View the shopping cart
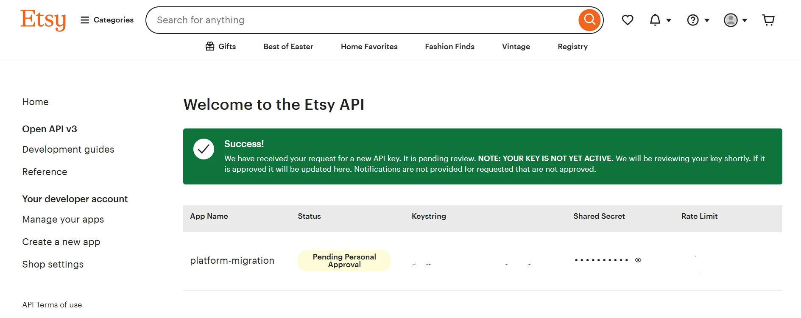Image resolution: width=801 pixels, height=318 pixels. tap(768, 20)
